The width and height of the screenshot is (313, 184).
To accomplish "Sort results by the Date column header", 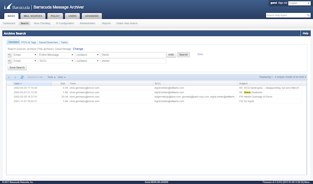I will coord(32,83).
